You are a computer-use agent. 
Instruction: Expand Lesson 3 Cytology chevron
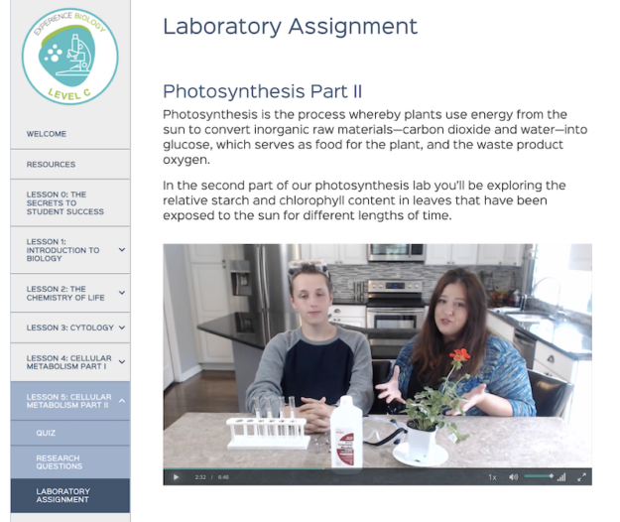(x=122, y=327)
